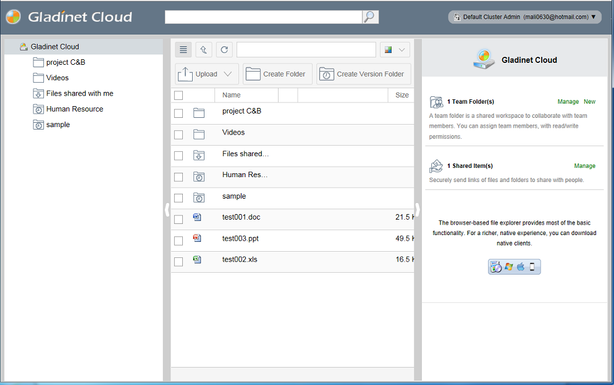
Task: Check the box for sample row
Action: click(x=179, y=198)
